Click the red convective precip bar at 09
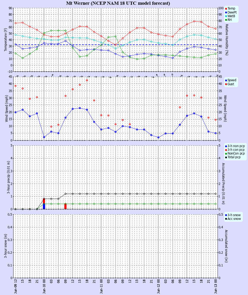 tap(65, 206)
